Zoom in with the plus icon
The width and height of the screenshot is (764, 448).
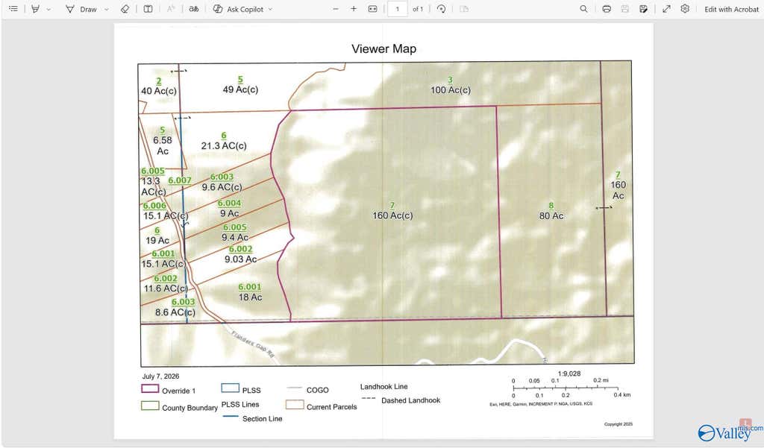354,9
